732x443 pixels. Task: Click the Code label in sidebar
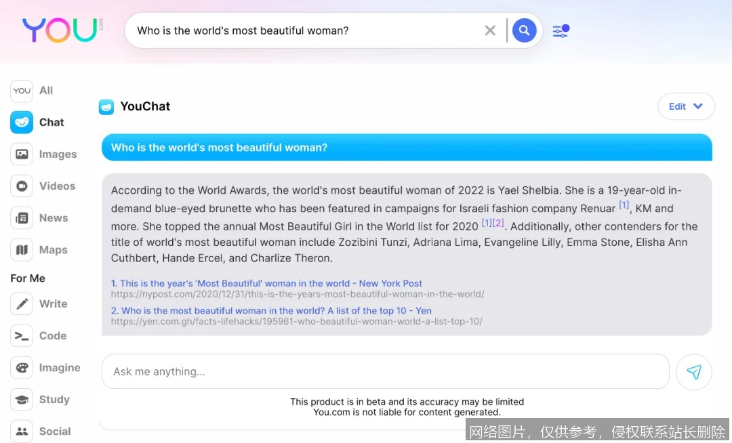coord(53,336)
